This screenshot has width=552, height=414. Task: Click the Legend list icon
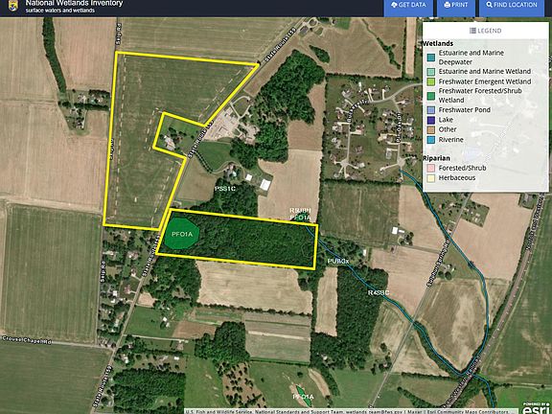click(x=472, y=31)
